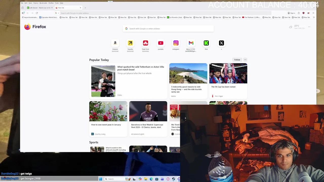Screen dimensions: 324x182
Task: Open the Help menu
Action: (x=62, y=3)
